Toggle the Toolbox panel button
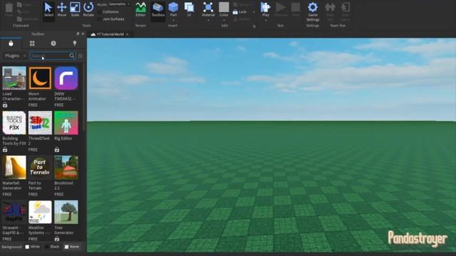 click(x=158, y=9)
